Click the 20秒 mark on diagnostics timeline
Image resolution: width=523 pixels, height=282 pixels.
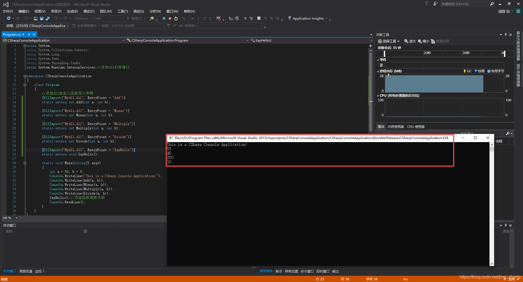pyautogui.click(x=427, y=53)
